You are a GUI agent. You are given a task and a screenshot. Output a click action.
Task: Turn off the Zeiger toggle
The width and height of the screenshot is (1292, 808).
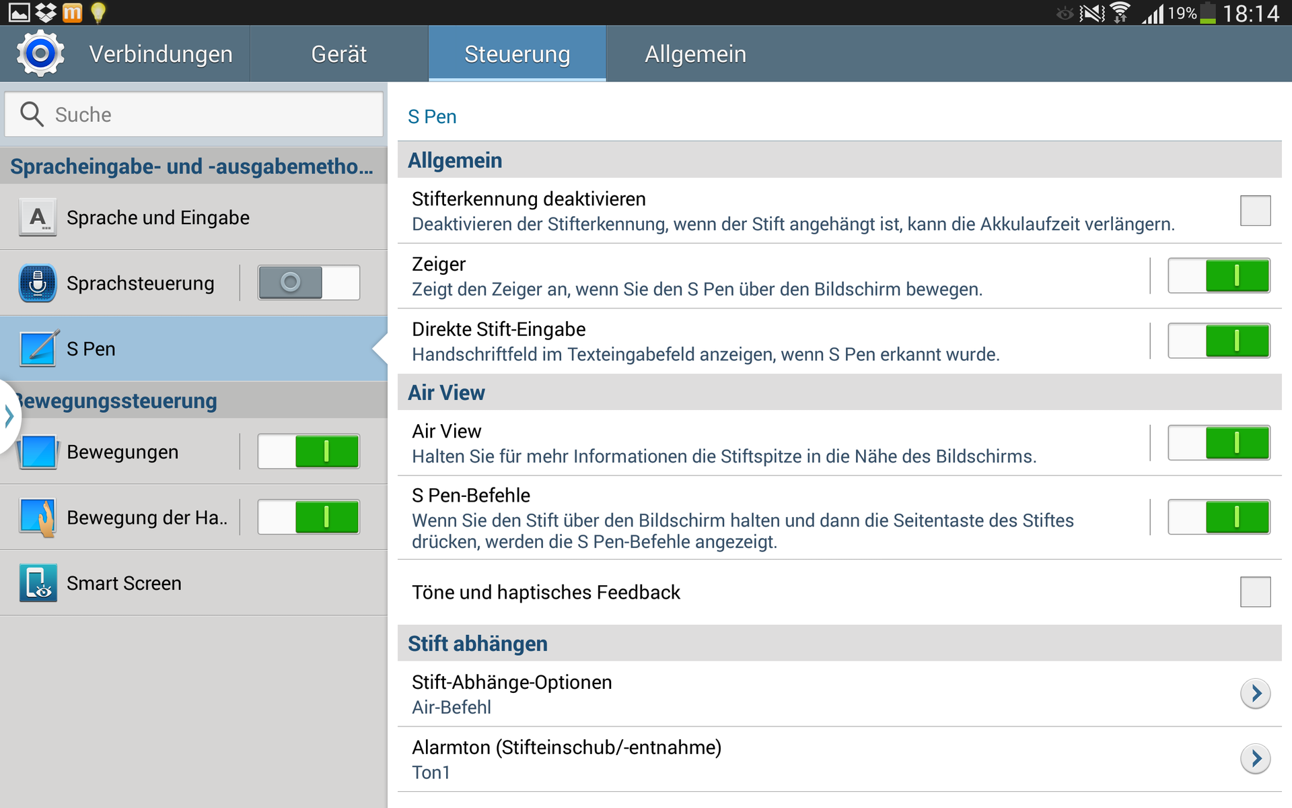(x=1219, y=276)
